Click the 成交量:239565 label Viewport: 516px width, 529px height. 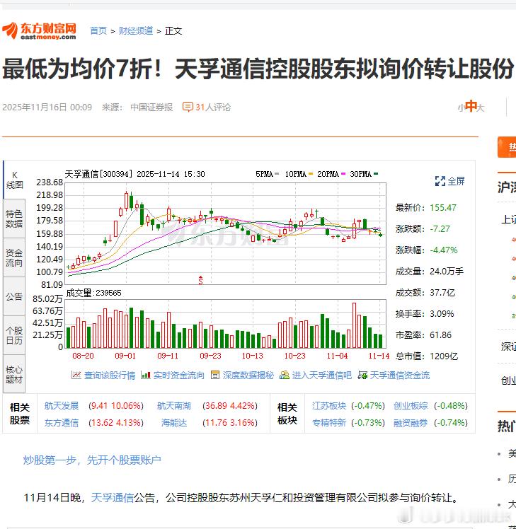pyautogui.click(x=93, y=293)
